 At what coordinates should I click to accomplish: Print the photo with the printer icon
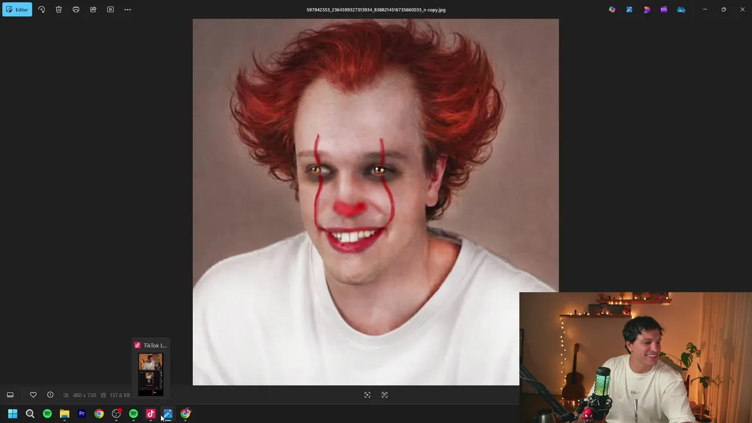click(x=76, y=9)
